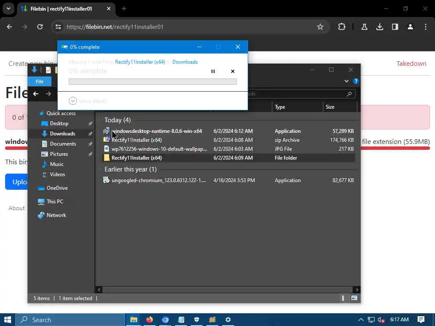Image resolution: width=435 pixels, height=326 pixels.
Task: Open a new Chrome tab
Action: pyautogui.click(x=124, y=9)
